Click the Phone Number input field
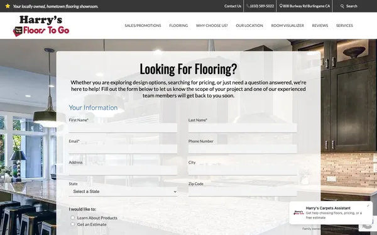Image resolution: width=377 pixels, height=235 pixels. [x=243, y=149]
